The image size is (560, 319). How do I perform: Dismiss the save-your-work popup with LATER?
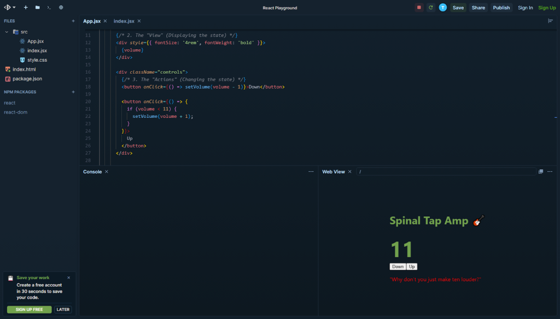[x=63, y=309]
